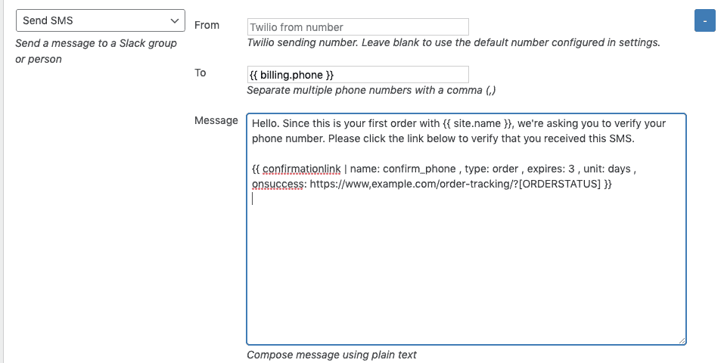Screen dimensions: 724x363
Task: Focus the Twilio from number field
Action: (358, 27)
